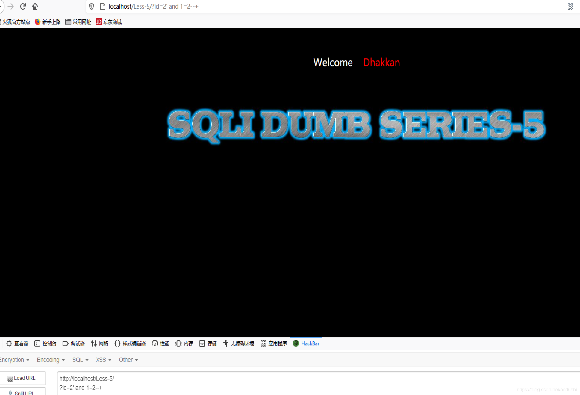Expand the Encryption dropdown in HackBar
The image size is (580, 395).
(14, 360)
